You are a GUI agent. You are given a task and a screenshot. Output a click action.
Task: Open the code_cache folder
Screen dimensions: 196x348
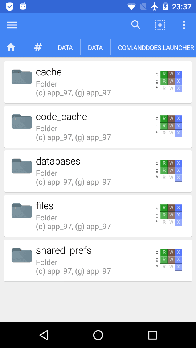tap(98, 127)
